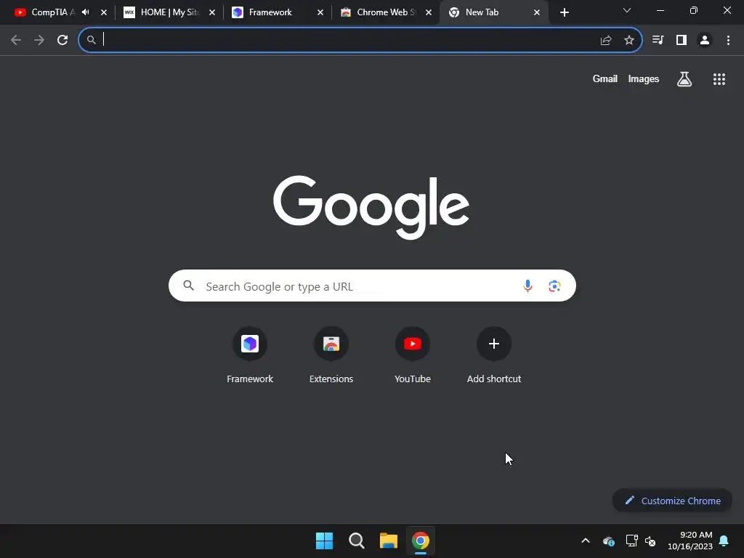Click the browser back arrow
744x558 pixels.
[x=16, y=40]
